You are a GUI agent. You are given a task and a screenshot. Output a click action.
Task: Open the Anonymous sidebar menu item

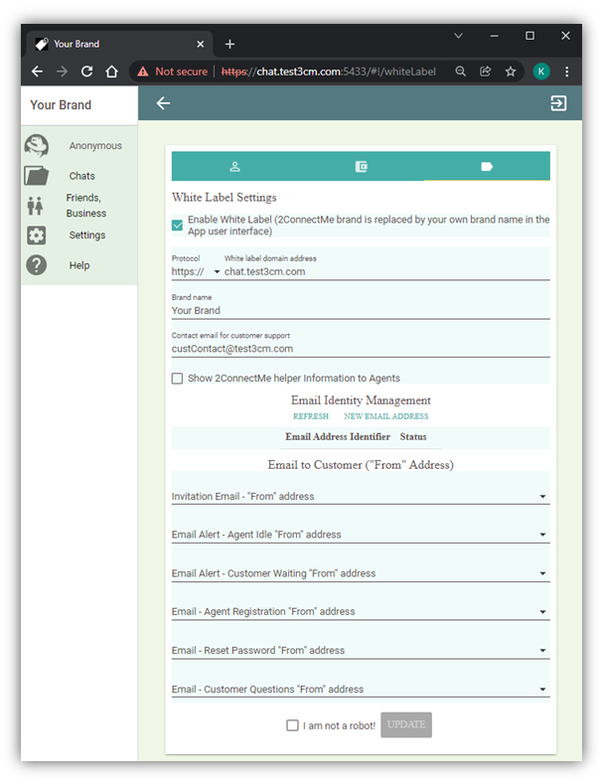(x=95, y=146)
